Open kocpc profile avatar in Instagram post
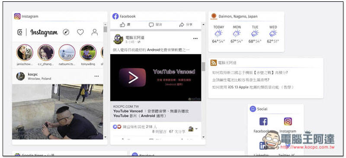 [20, 76]
